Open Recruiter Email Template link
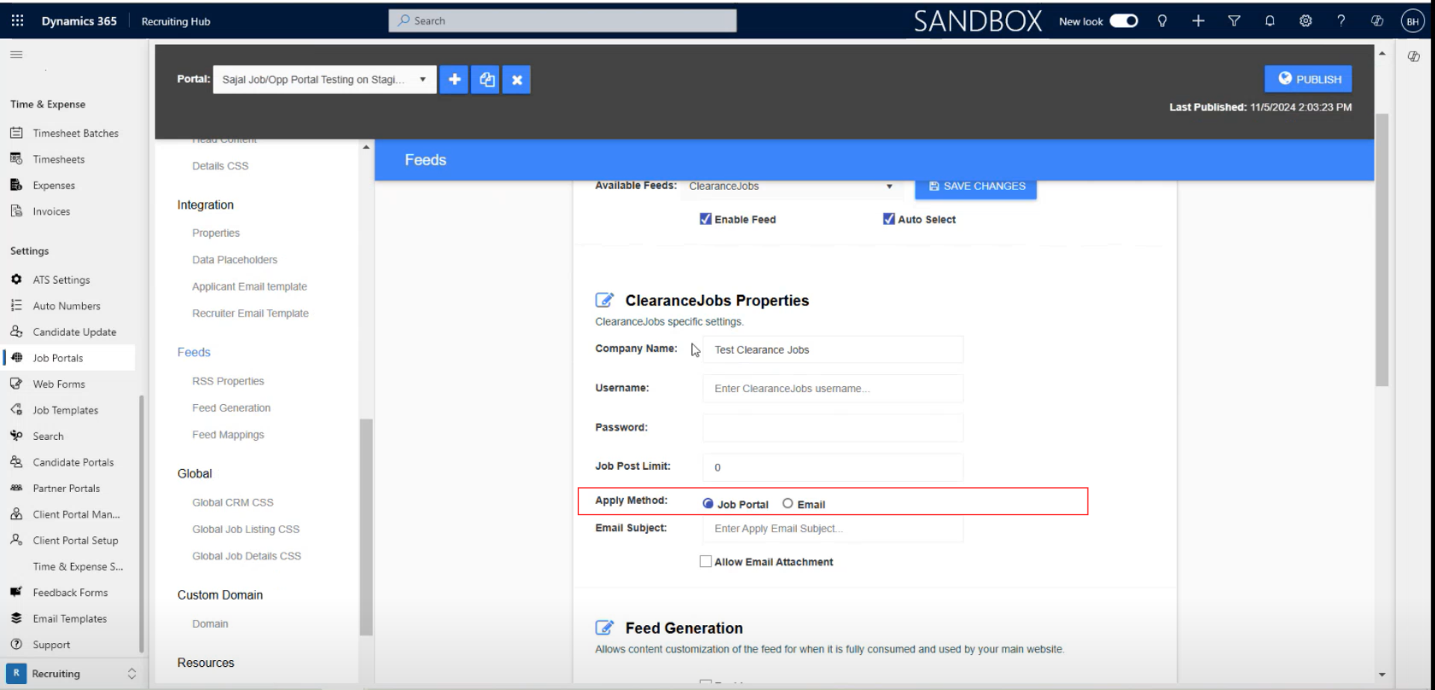 pyautogui.click(x=250, y=314)
